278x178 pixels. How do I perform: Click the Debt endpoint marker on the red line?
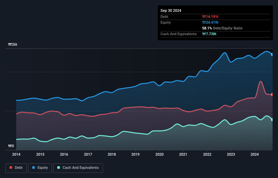[x=272, y=94]
